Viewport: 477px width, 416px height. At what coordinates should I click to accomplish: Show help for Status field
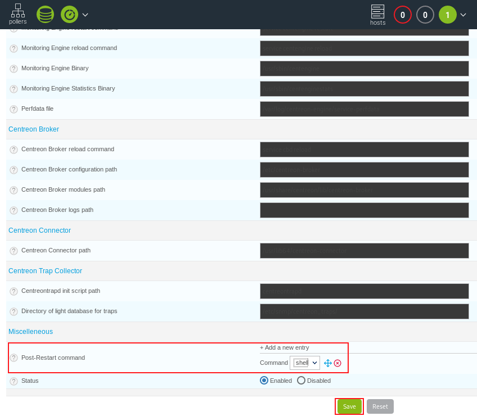click(x=13, y=381)
